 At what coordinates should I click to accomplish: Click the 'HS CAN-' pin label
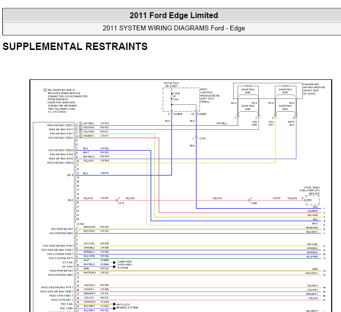point(68,263)
